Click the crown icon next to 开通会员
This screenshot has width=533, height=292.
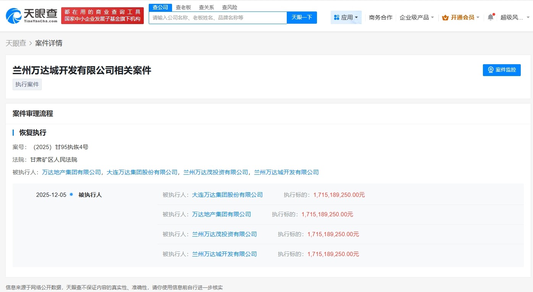(x=445, y=17)
